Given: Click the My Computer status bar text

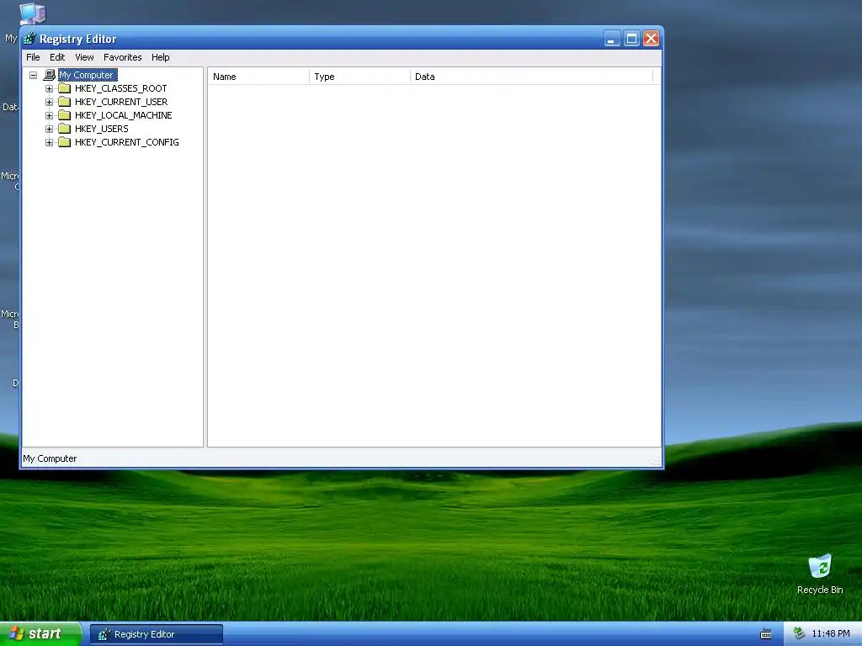Looking at the screenshot, I should 50,458.
